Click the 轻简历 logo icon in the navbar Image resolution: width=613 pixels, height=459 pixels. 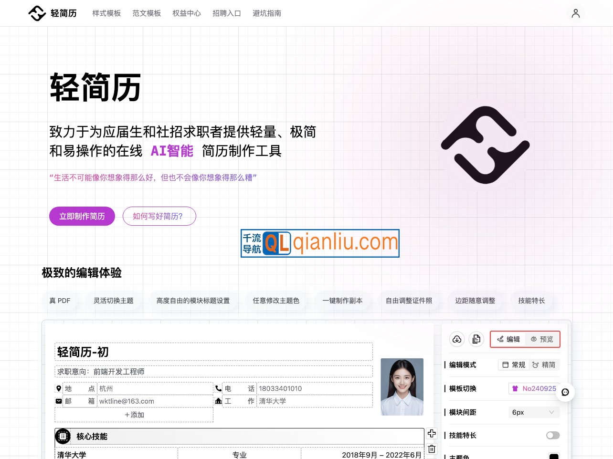coord(37,13)
